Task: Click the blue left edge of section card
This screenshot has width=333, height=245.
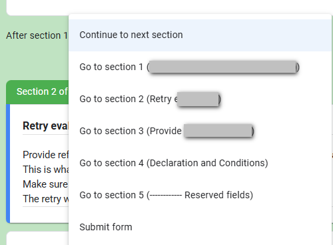Action: (8, 164)
